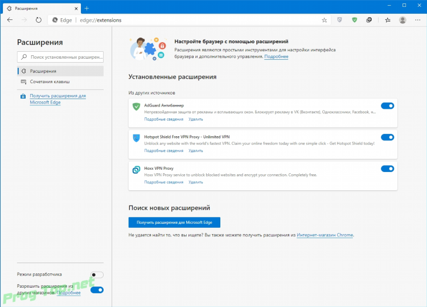427x307 pixels.
Task: Close the Расширения tab
Action: 76,9
